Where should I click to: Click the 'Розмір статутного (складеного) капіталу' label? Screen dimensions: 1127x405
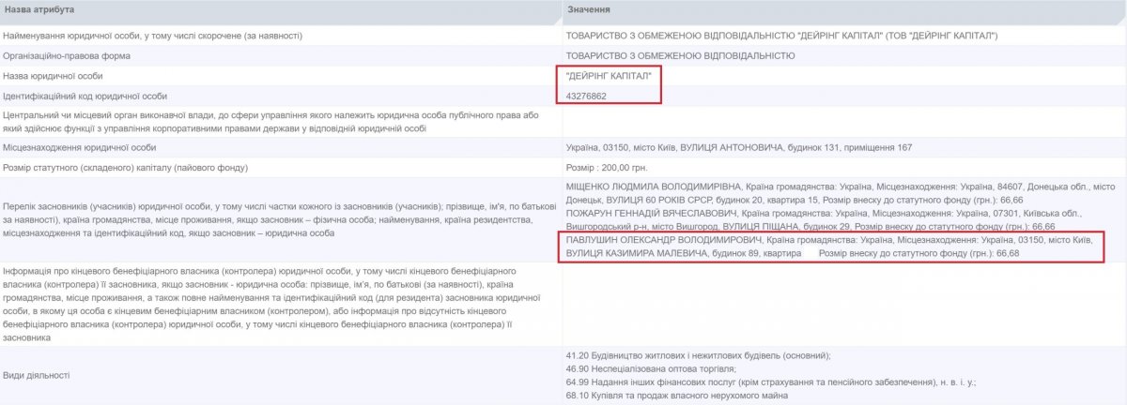click(x=126, y=168)
